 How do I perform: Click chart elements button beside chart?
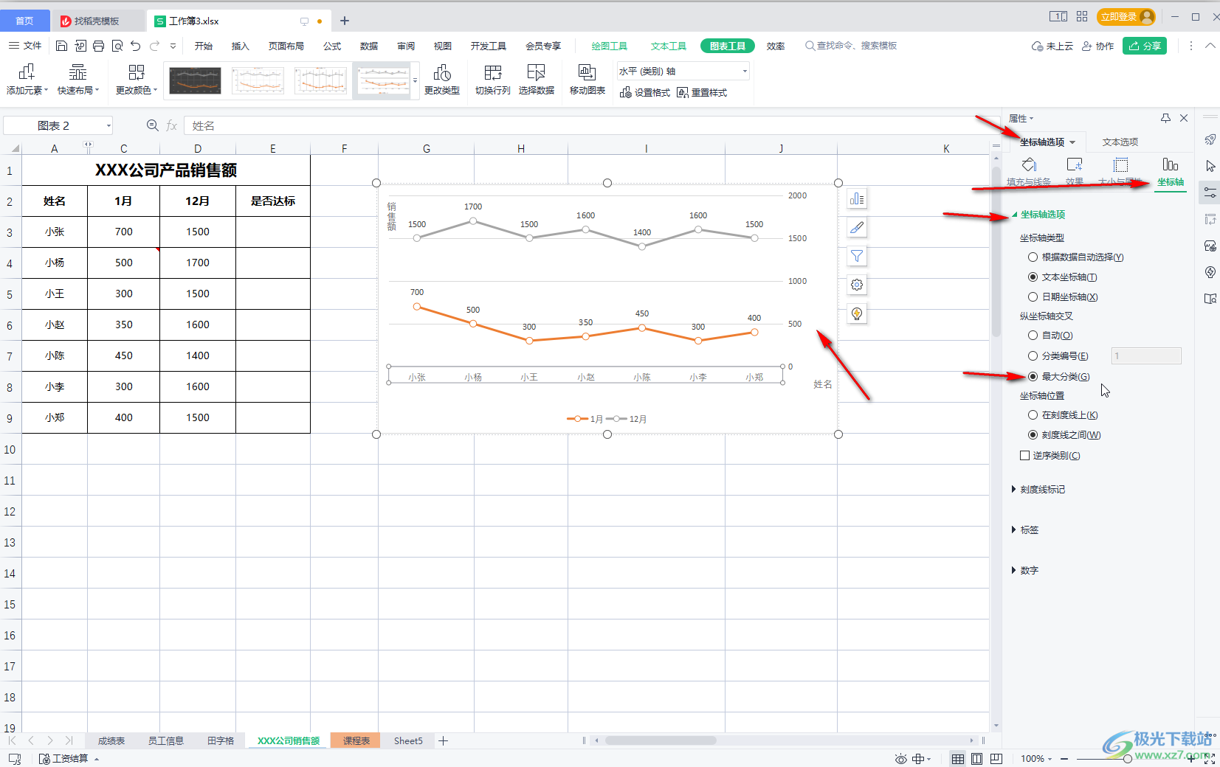click(x=857, y=199)
